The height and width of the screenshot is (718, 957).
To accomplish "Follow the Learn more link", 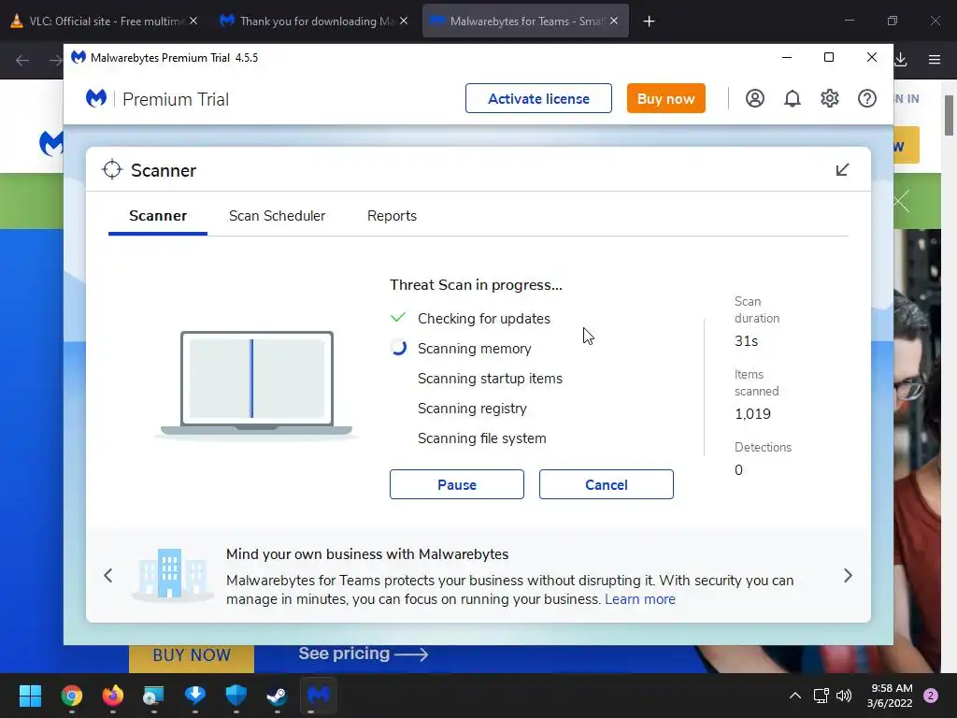I will 639,599.
